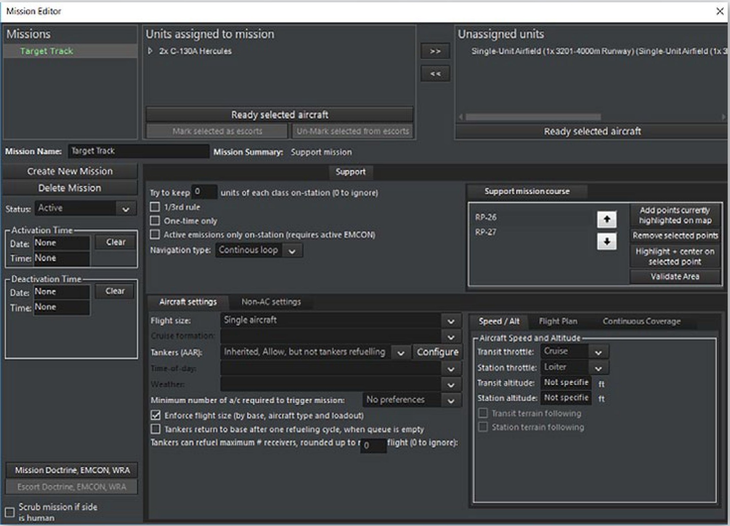The image size is (730, 526).
Task: Open the Flight size dropdown
Action: pyautogui.click(x=450, y=321)
